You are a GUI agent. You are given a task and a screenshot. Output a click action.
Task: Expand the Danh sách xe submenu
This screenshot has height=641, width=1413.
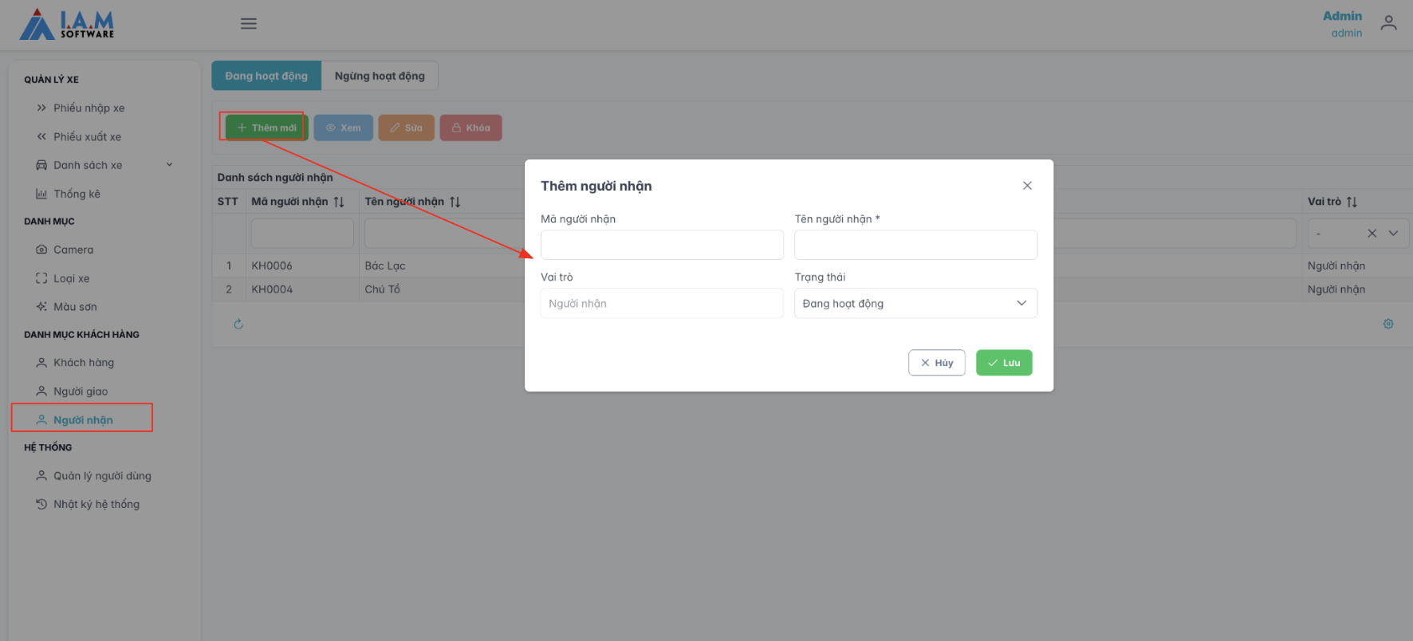tap(169, 165)
